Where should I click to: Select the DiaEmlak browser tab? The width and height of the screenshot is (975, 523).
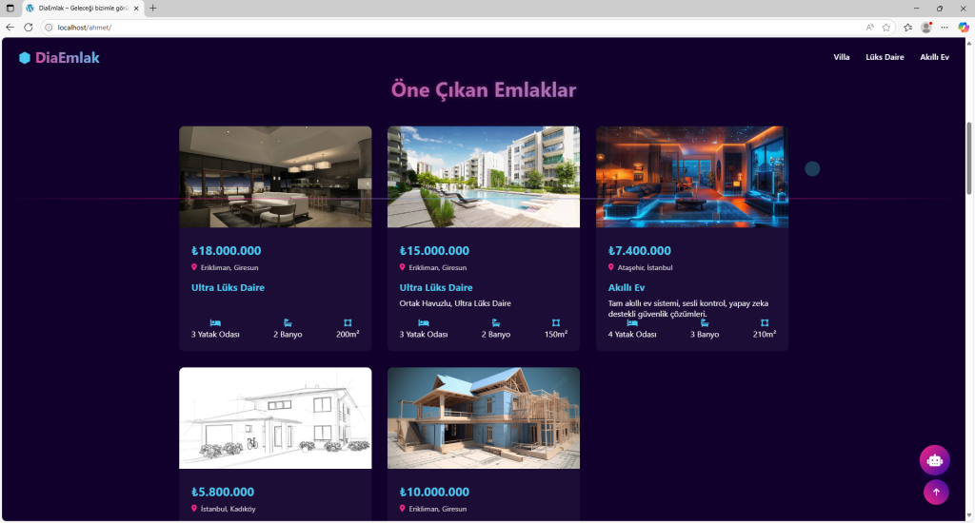(x=83, y=8)
